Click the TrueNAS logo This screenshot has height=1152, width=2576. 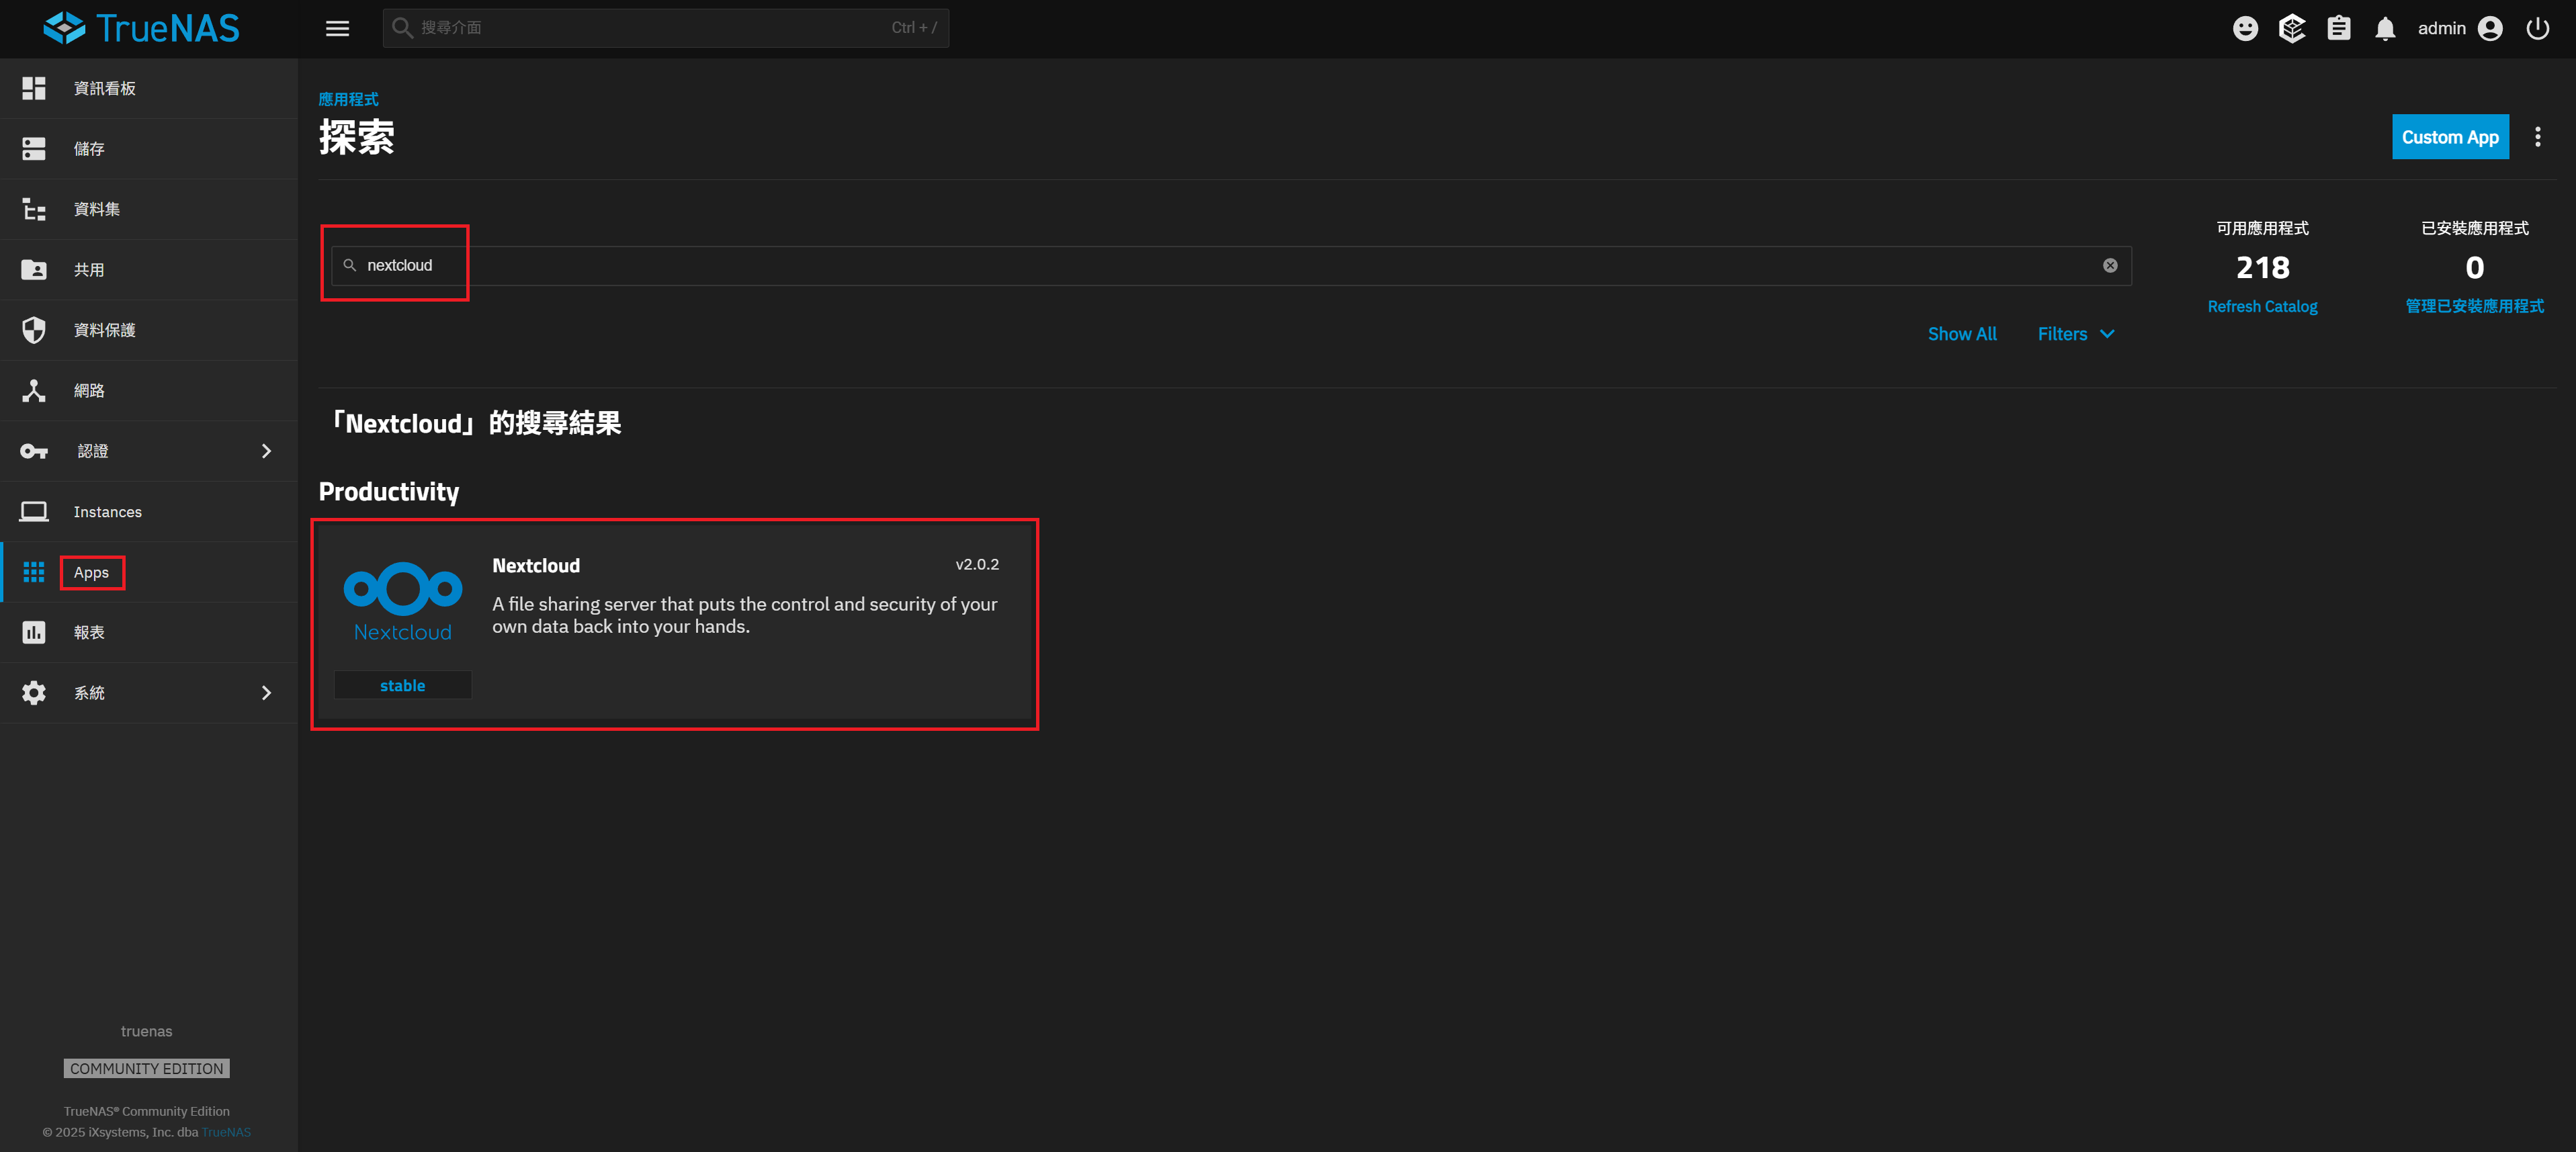pos(141,28)
